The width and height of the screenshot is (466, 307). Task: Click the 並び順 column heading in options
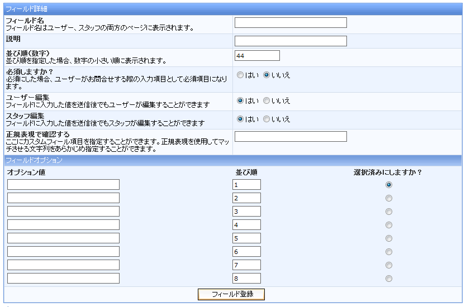[246, 172]
